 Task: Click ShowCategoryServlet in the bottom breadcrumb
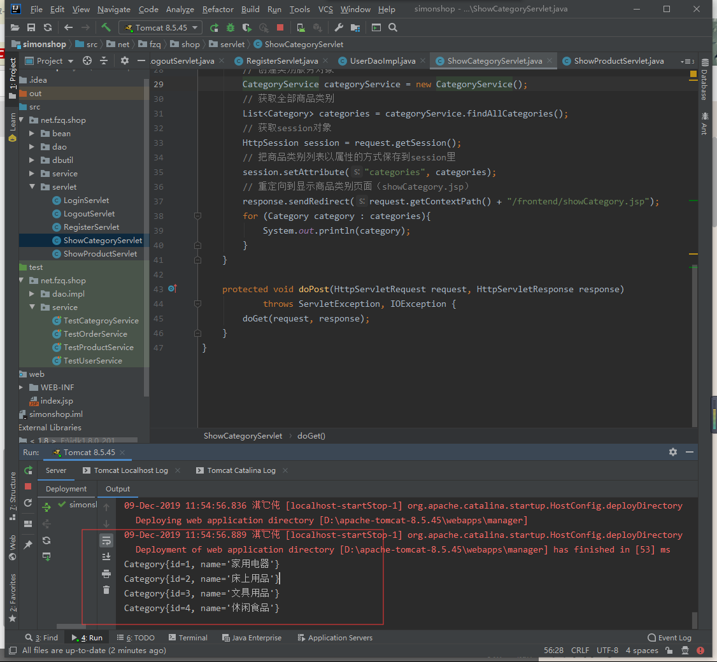pos(243,435)
